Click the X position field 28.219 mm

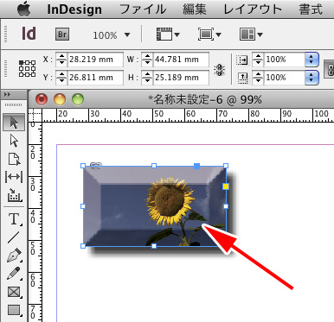click(95, 60)
